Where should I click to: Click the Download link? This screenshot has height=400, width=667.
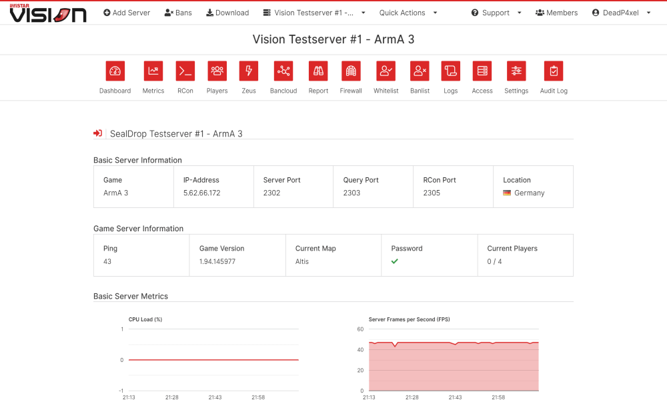(227, 13)
